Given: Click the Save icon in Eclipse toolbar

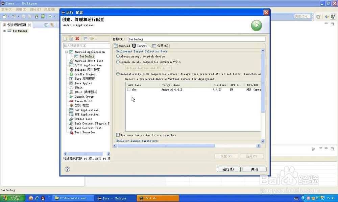Looking at the screenshot, I should [23, 16].
